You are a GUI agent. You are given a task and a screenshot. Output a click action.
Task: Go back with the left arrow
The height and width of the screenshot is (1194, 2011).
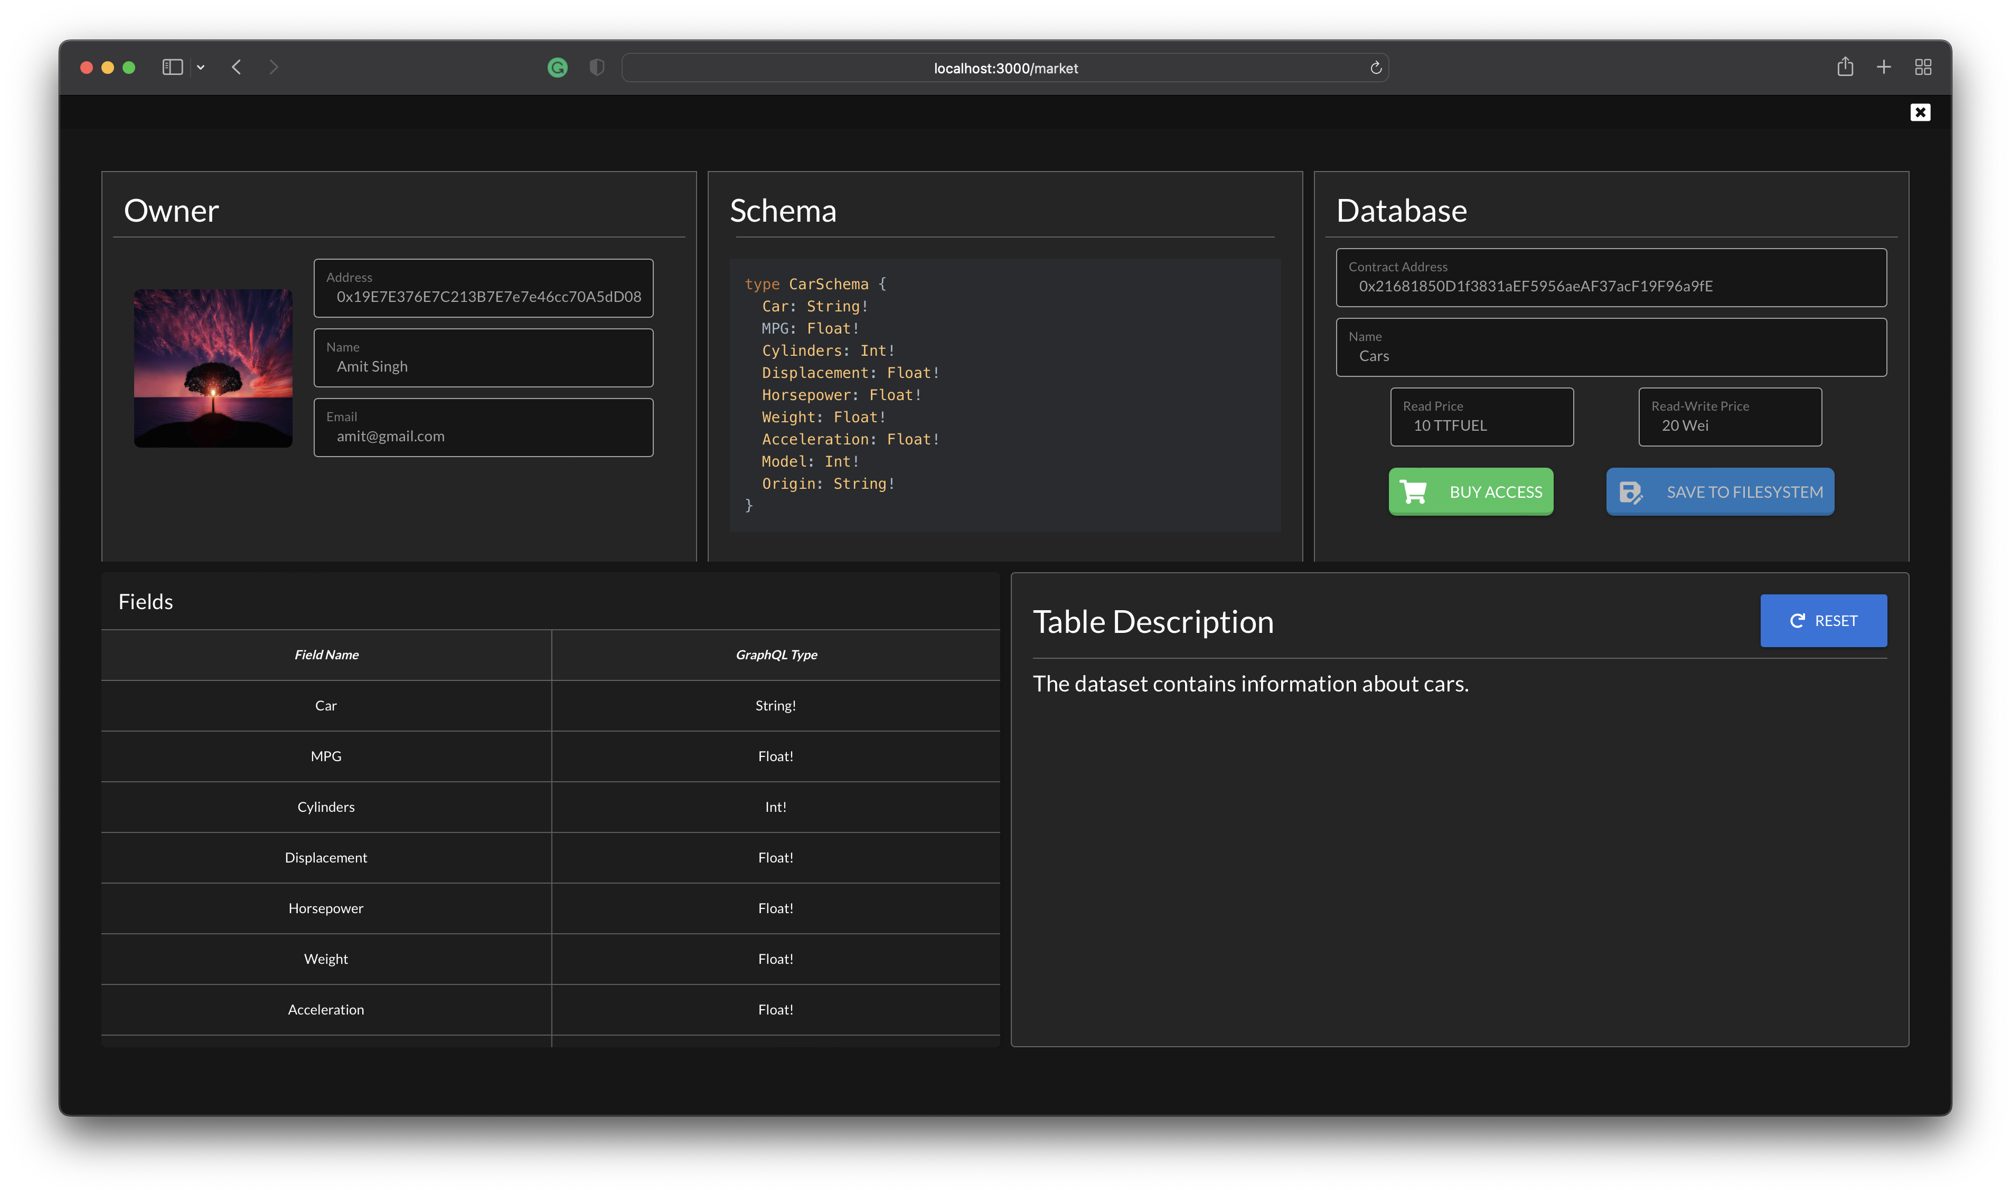pos(237,68)
